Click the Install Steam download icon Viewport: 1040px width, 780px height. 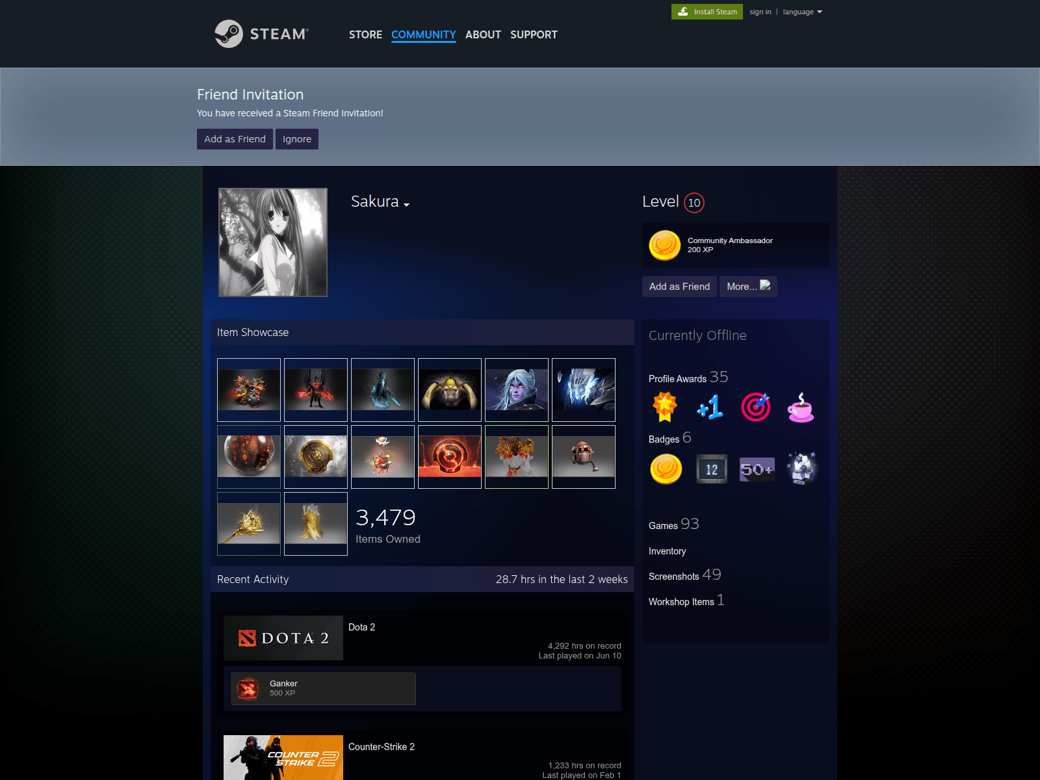tap(683, 12)
